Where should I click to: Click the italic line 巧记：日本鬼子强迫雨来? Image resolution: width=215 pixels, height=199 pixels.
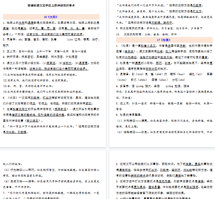[164, 92]
